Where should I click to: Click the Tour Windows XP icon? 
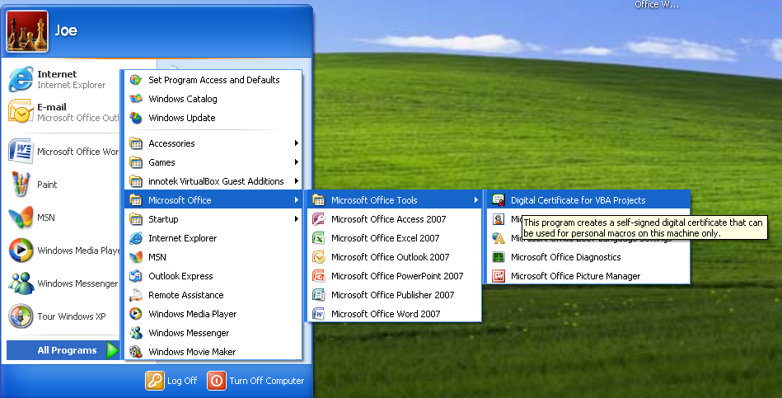(21, 316)
